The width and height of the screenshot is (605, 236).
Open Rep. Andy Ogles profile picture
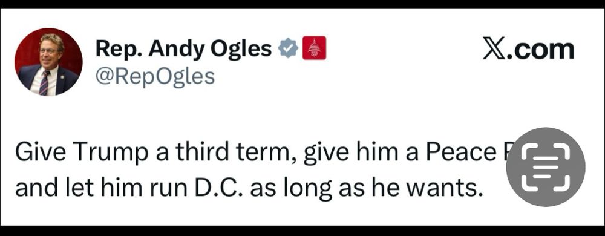pyautogui.click(x=48, y=62)
